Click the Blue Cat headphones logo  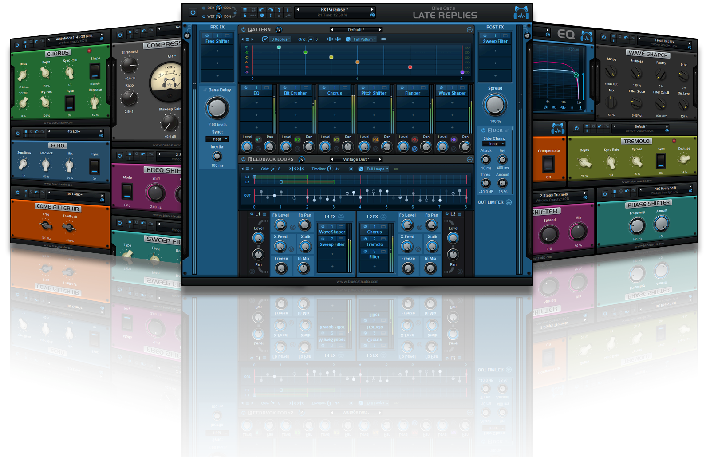point(521,12)
